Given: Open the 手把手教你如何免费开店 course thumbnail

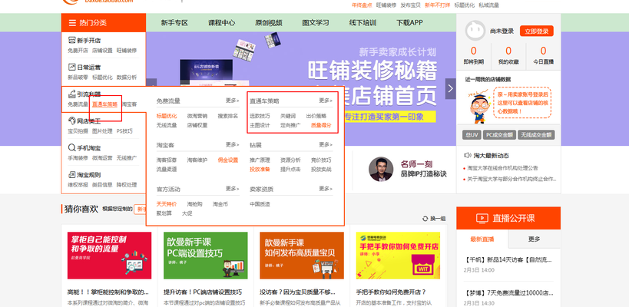Looking at the screenshot, I should [x=398, y=256].
